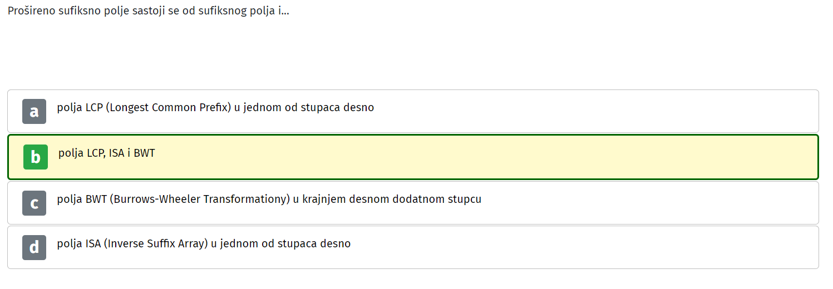
Task: Click blank right side of answer card c
Action: (651, 203)
